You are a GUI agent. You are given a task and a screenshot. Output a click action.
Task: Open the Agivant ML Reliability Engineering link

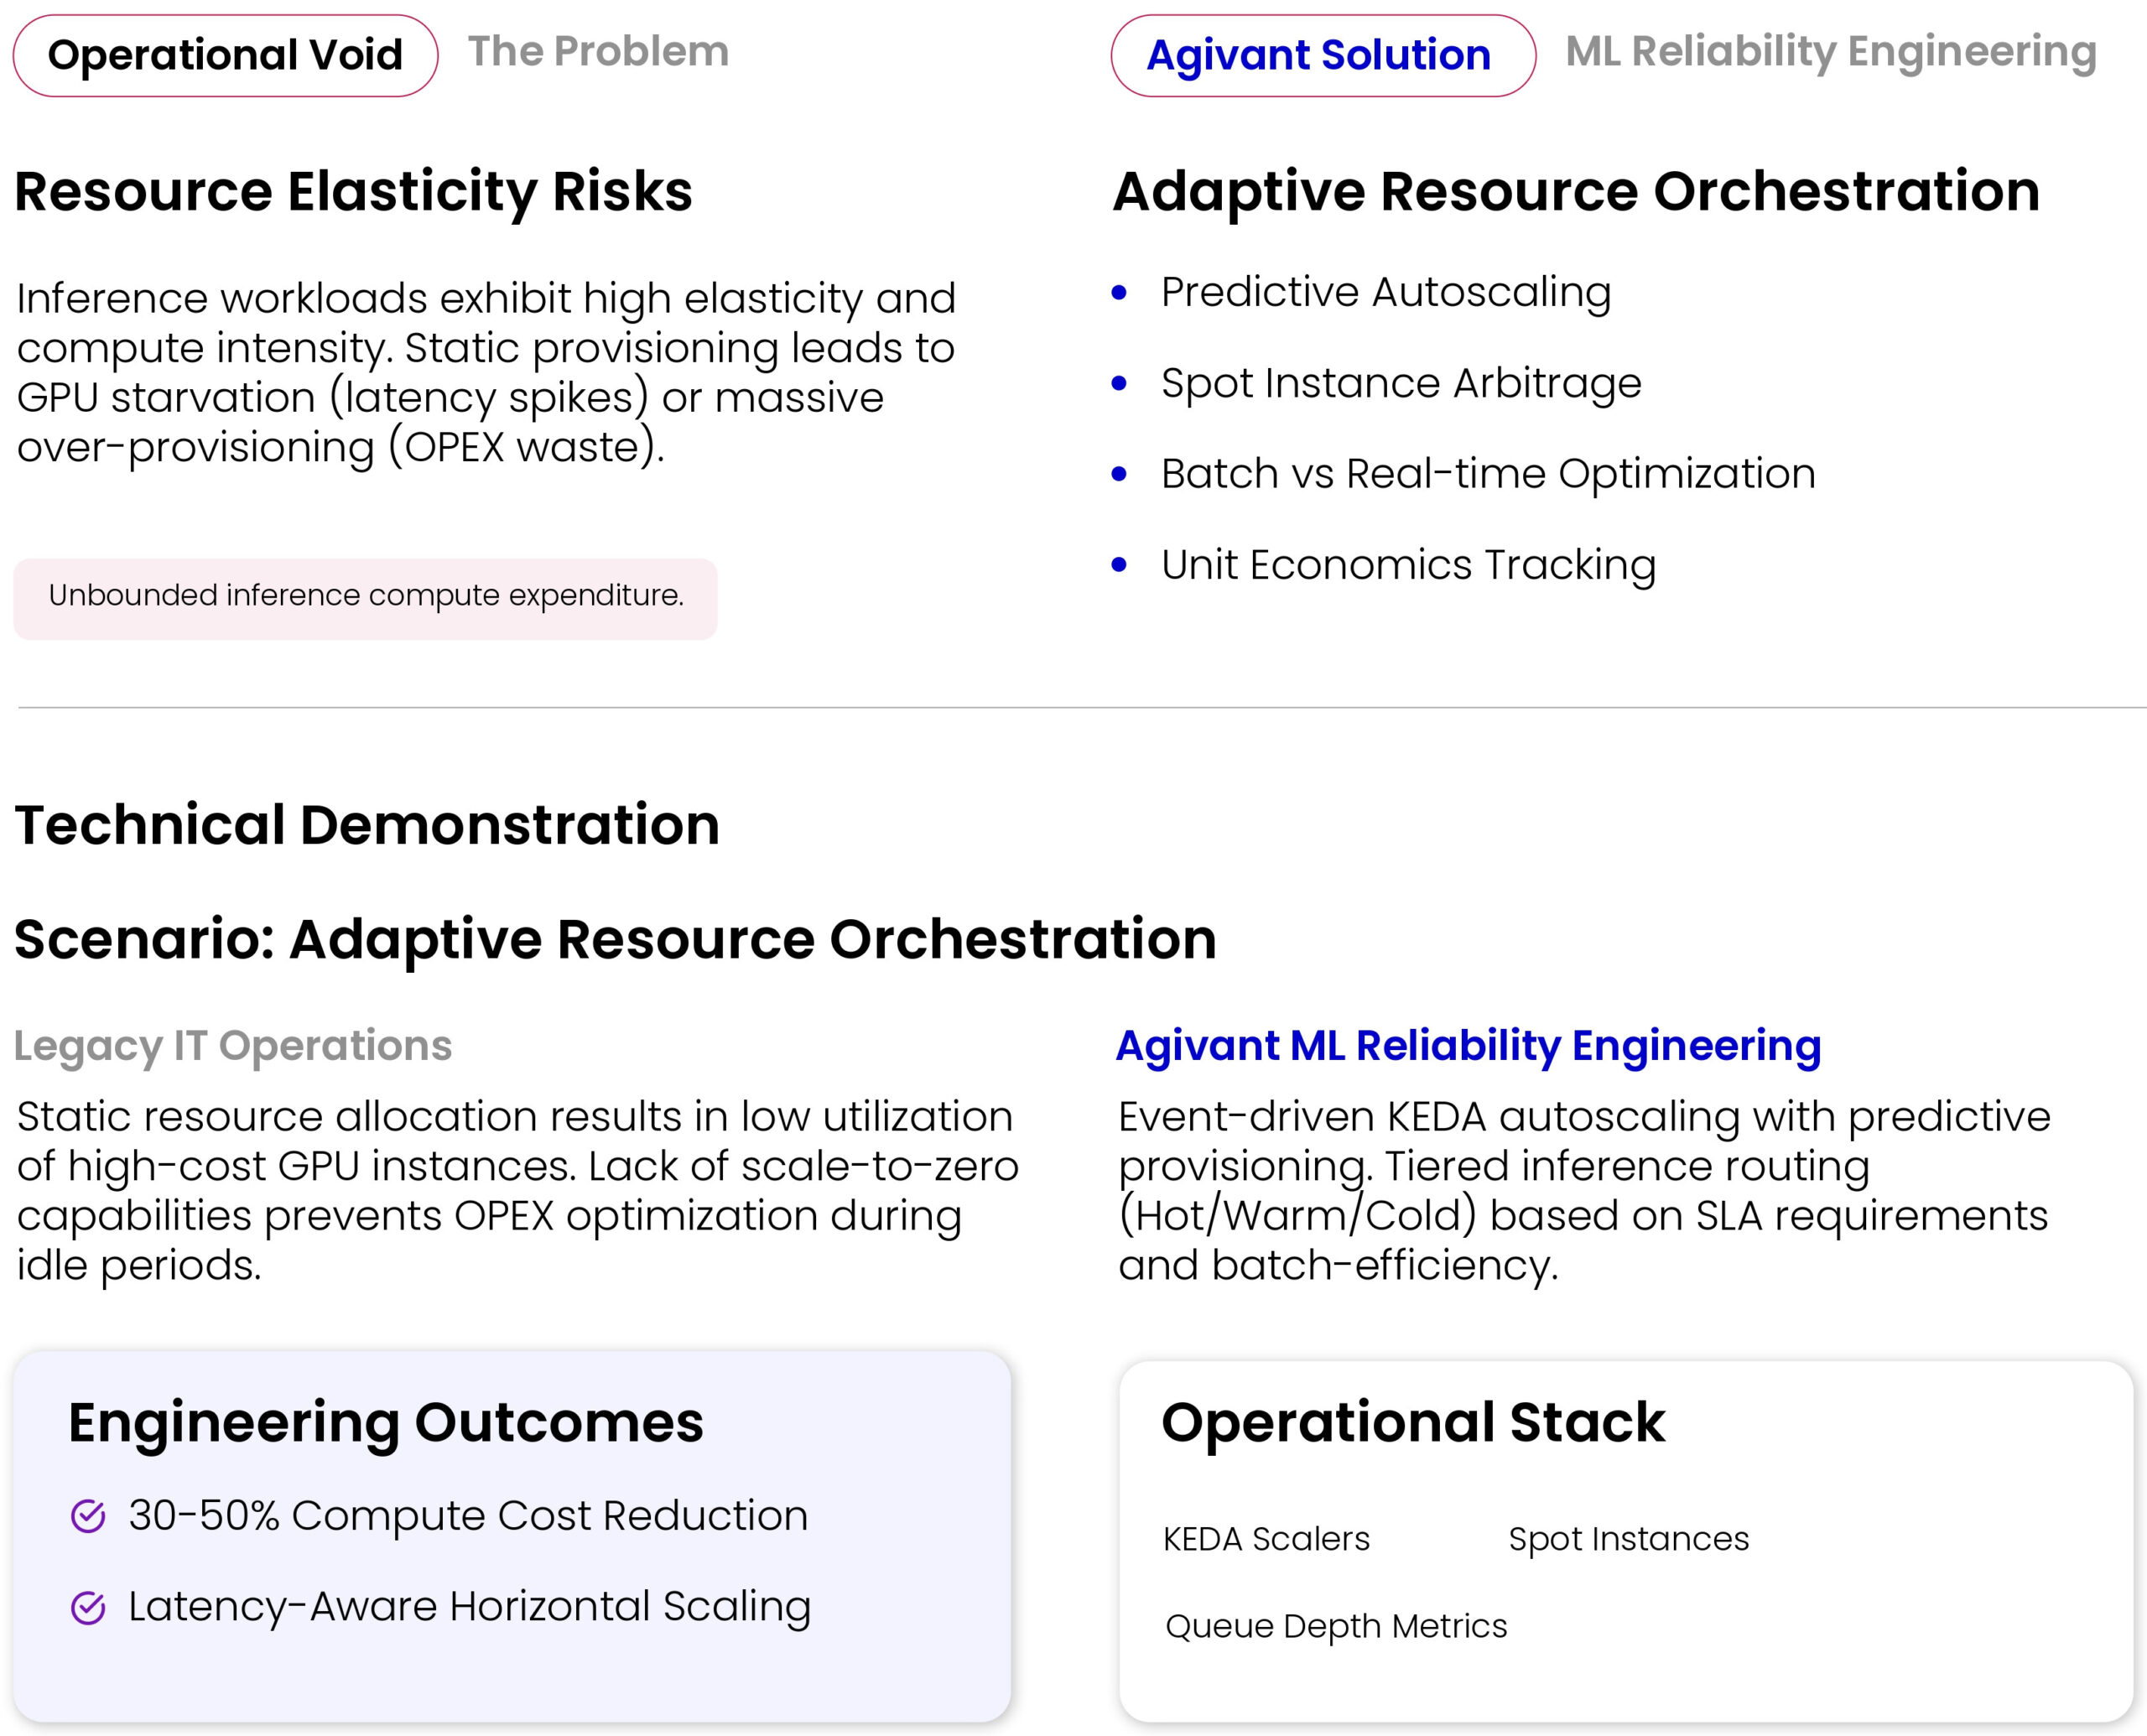(1467, 1046)
